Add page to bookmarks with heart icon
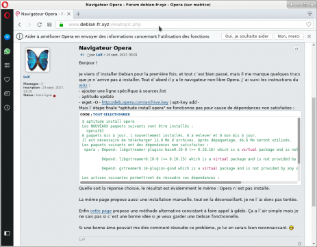The height and width of the screenshot is (247, 317). click(309, 25)
